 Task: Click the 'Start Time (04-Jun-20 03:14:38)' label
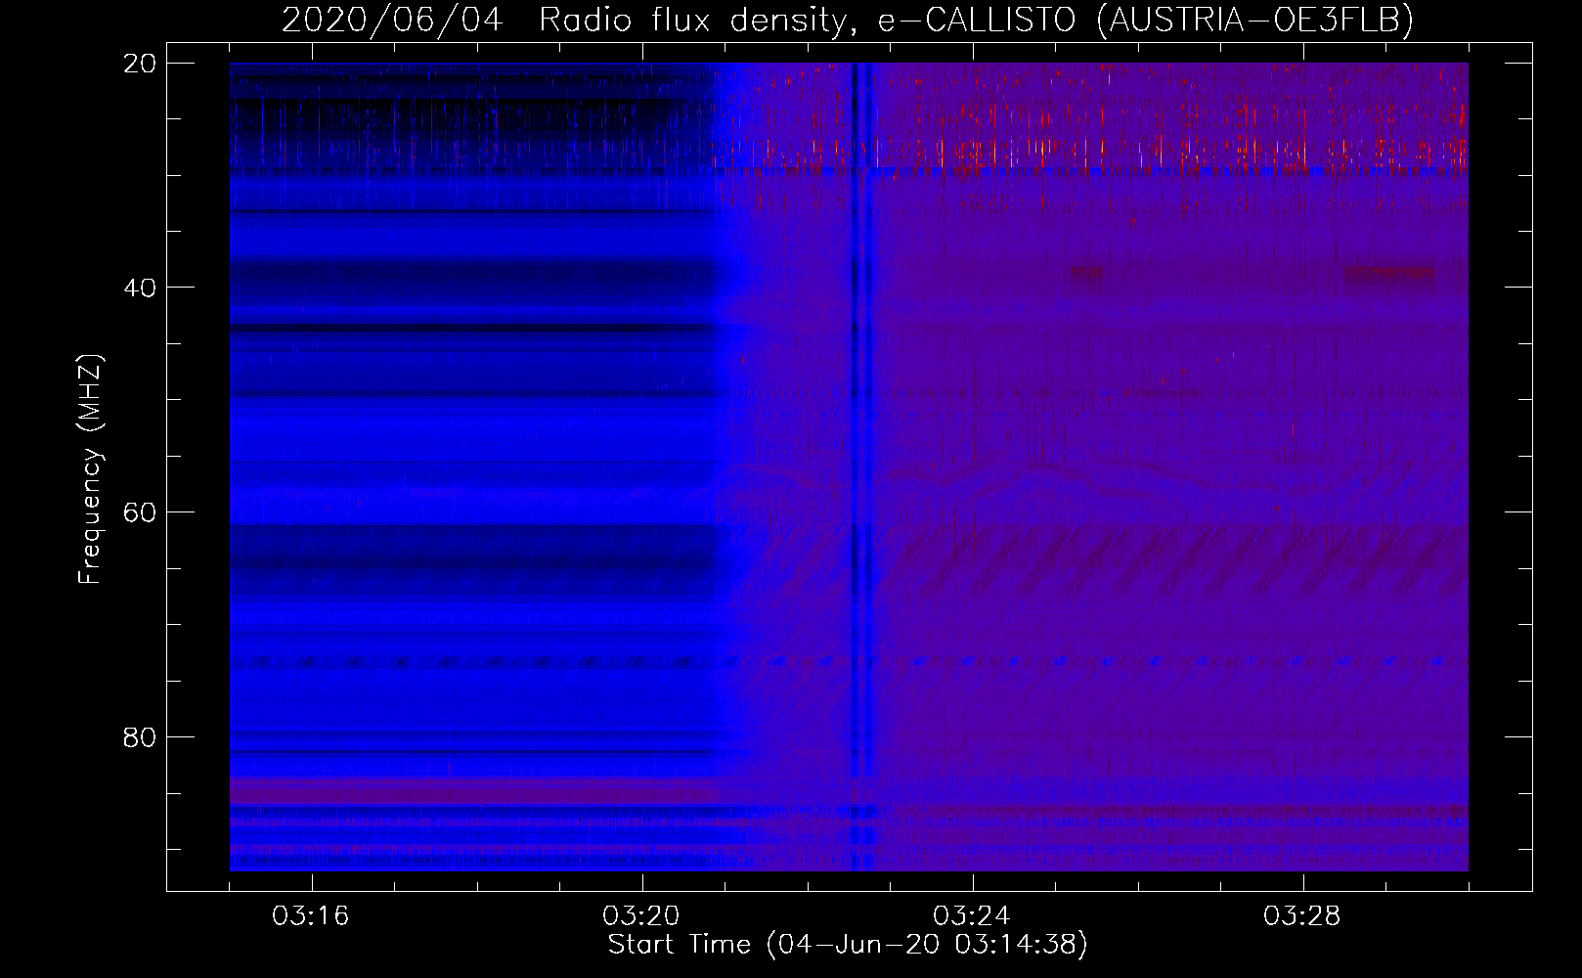coord(848,945)
